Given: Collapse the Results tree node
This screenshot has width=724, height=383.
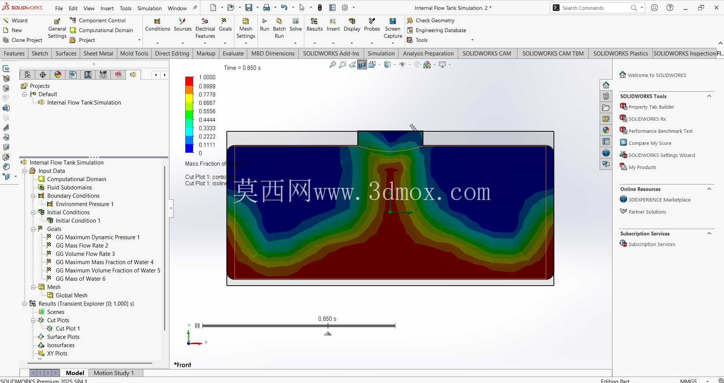Looking at the screenshot, I should (25, 304).
